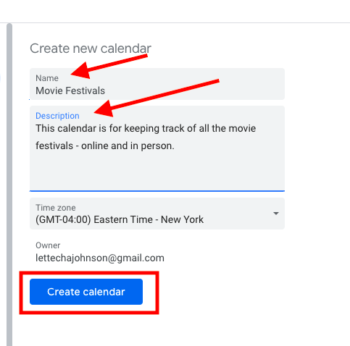The image size is (350, 346).
Task: Click the blue underline of the Description field
Action: pos(157,191)
